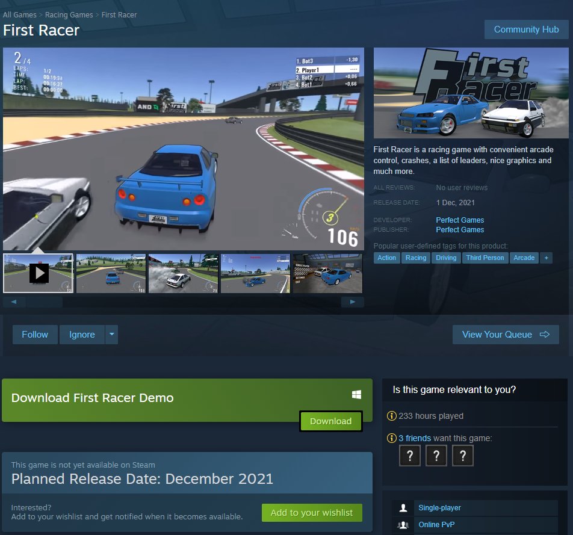Open the Single-player category link
This screenshot has height=535, width=573.
(x=439, y=507)
